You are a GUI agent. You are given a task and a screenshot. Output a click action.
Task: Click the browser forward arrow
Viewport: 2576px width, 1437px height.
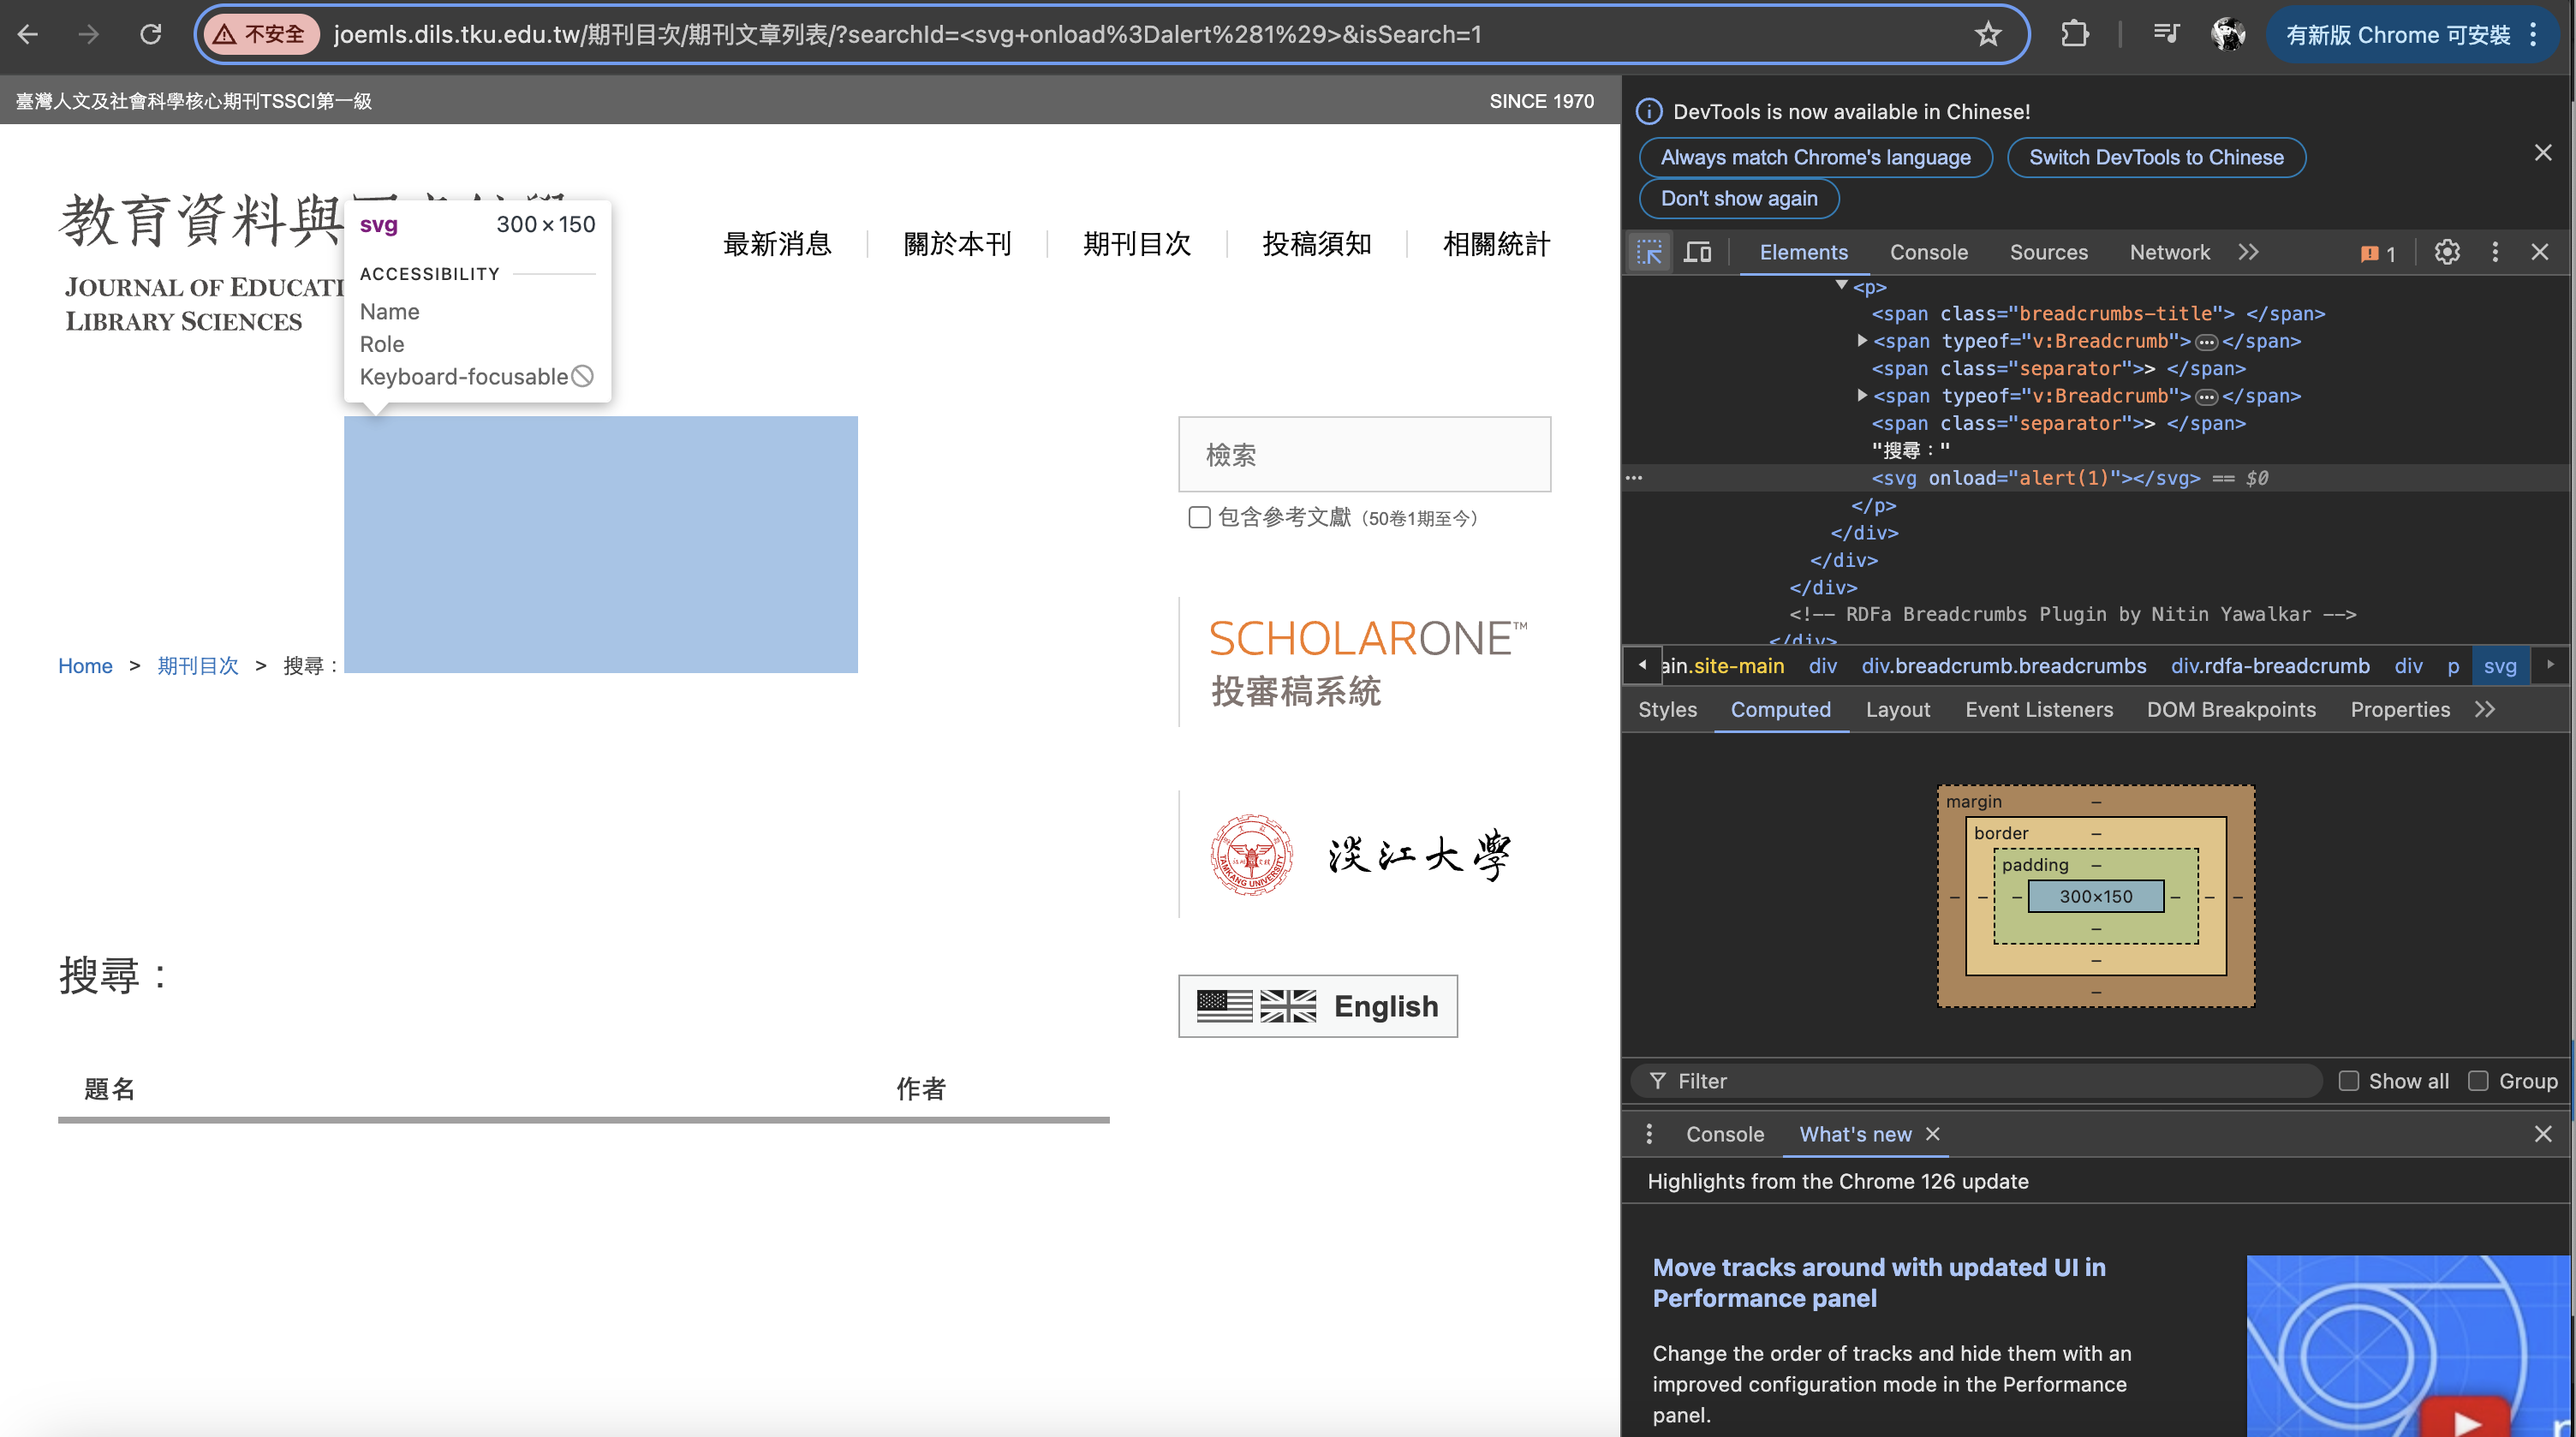point(89,34)
